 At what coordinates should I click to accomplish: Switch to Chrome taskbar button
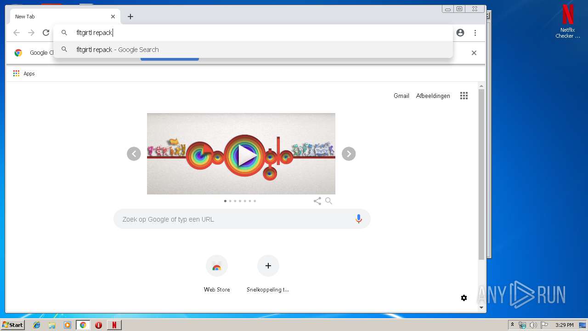(83, 325)
